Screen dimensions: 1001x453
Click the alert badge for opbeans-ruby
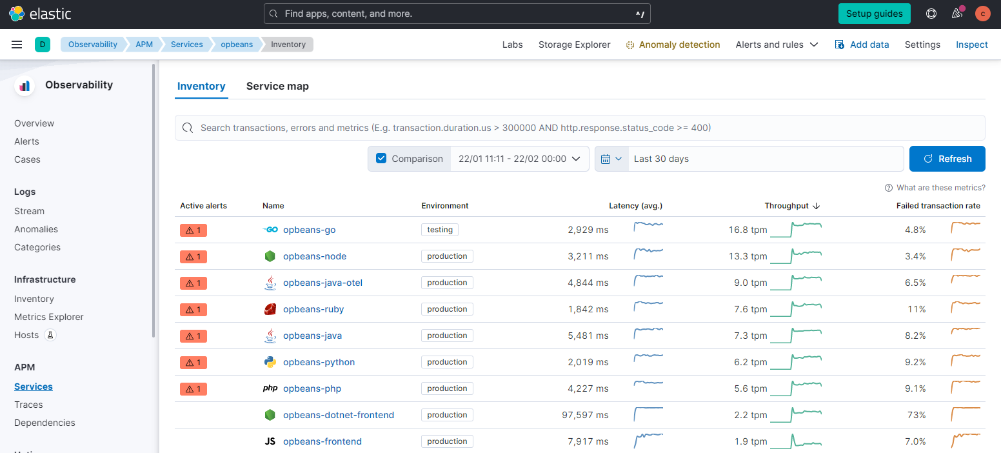(x=193, y=309)
